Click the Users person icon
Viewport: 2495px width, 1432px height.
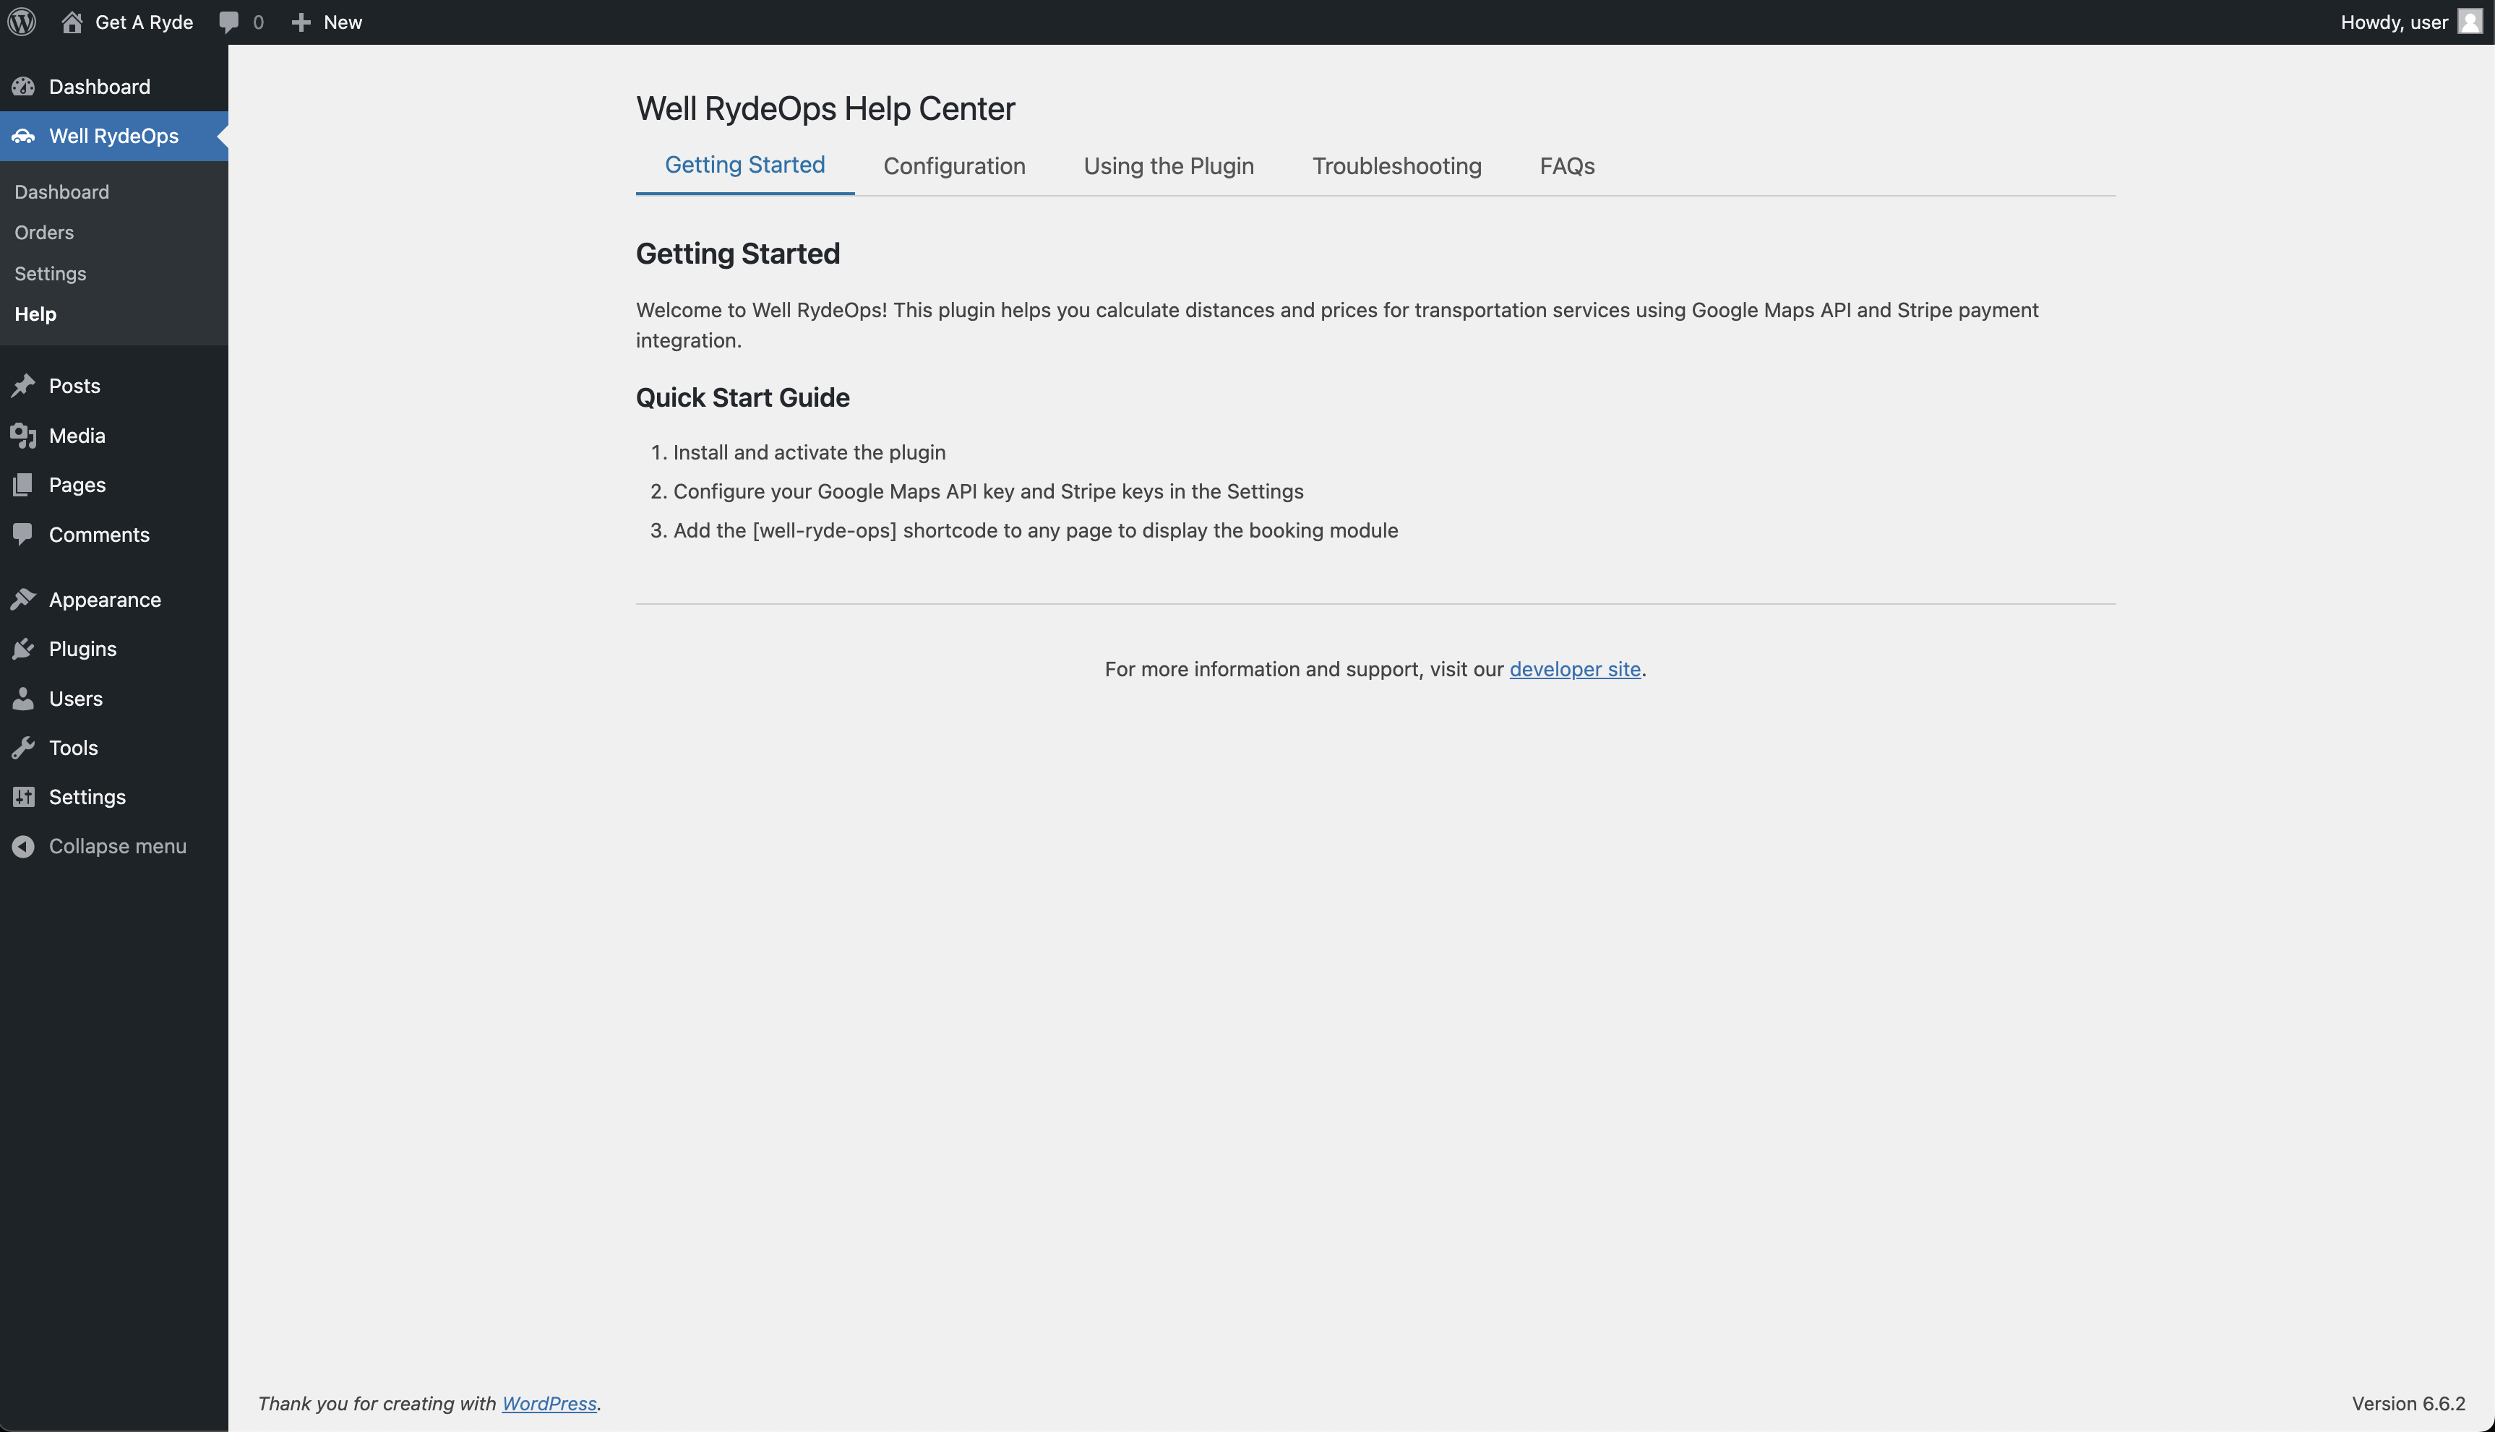(x=24, y=698)
